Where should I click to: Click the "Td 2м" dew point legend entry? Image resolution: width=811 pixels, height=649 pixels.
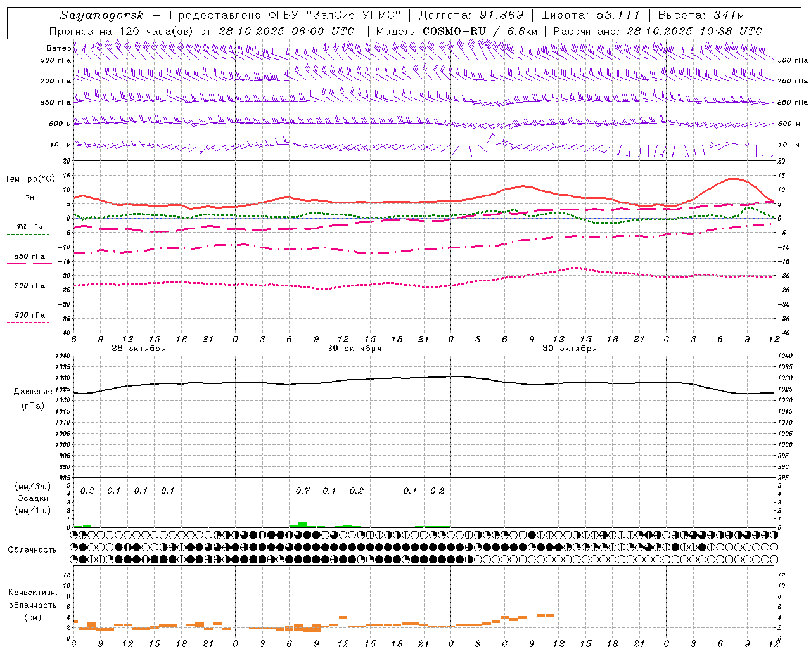pos(29,227)
